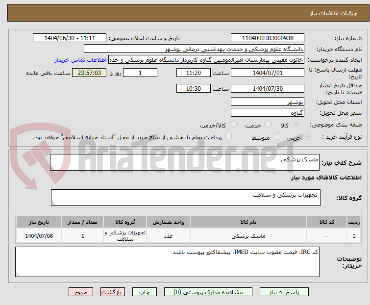
Task: Click the ردیف column header
Action: point(354,222)
